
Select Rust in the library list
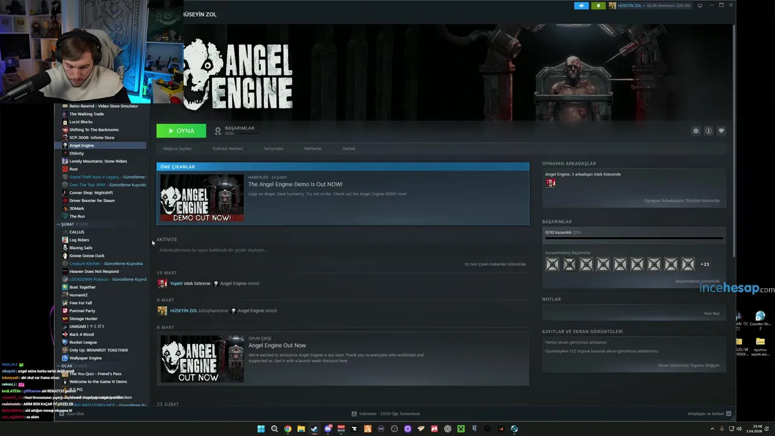73,169
